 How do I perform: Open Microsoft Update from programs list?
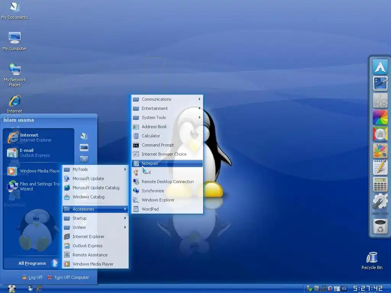pyautogui.click(x=95, y=179)
